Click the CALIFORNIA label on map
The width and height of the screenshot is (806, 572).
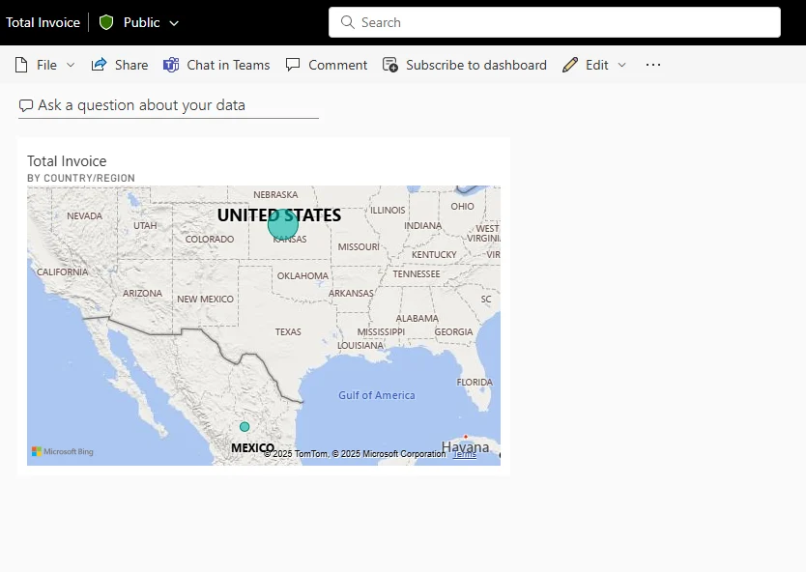(x=62, y=272)
